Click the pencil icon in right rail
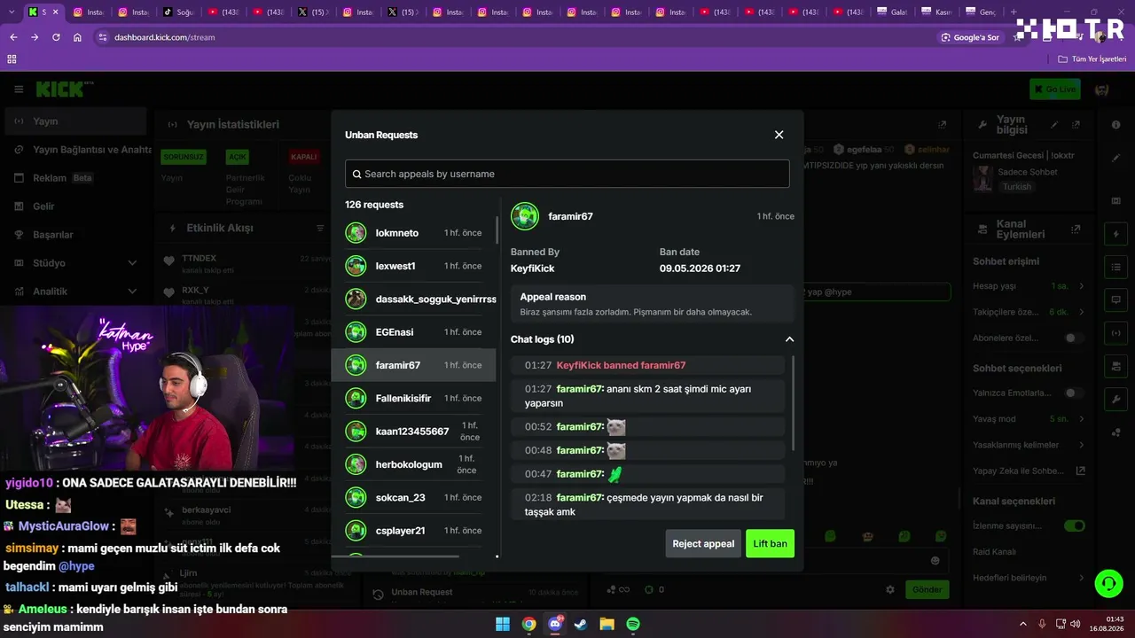This screenshot has width=1135, height=638. click(x=1115, y=158)
